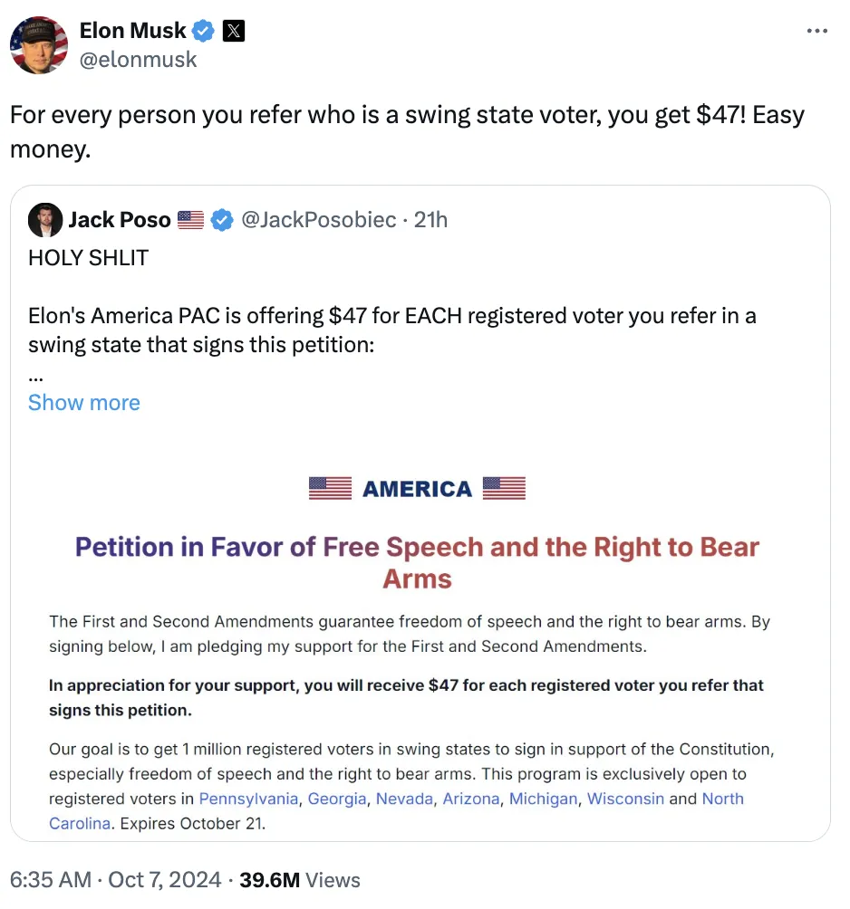Click the Wisconsin state link
The height and width of the screenshot is (909, 850).
tap(625, 799)
